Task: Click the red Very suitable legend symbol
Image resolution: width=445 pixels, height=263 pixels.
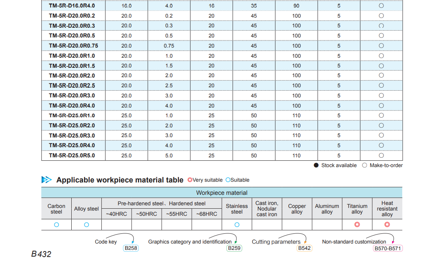Action: (x=190, y=180)
